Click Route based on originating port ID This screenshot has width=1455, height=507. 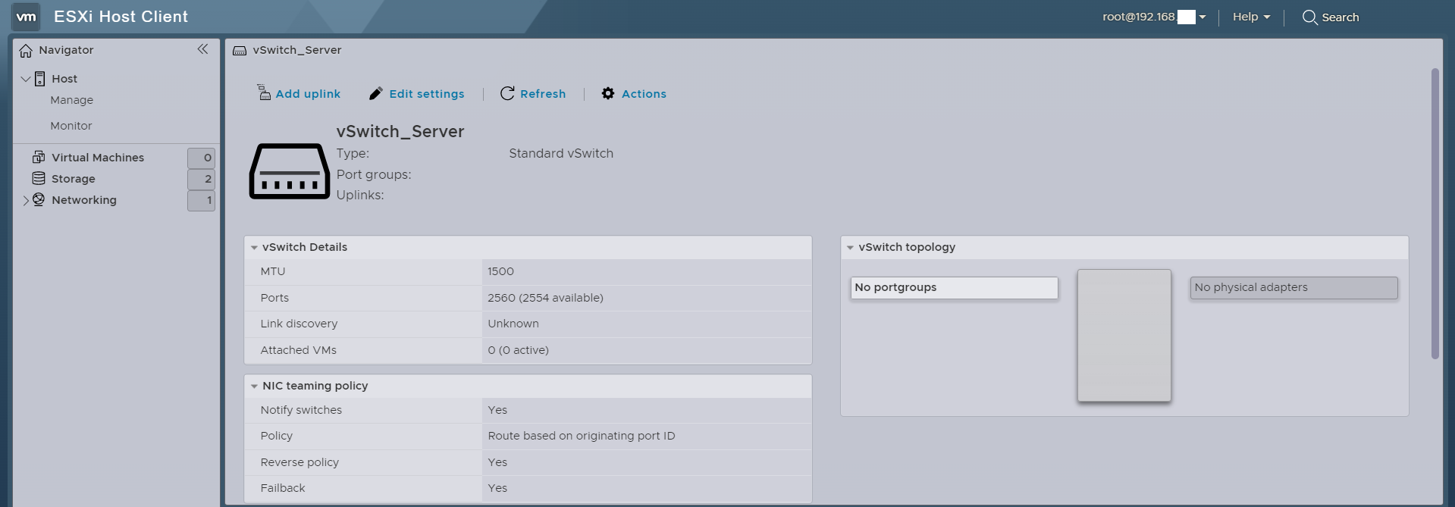point(582,436)
